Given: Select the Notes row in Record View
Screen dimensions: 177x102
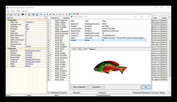Looking at the screenshot, I should (109, 38).
